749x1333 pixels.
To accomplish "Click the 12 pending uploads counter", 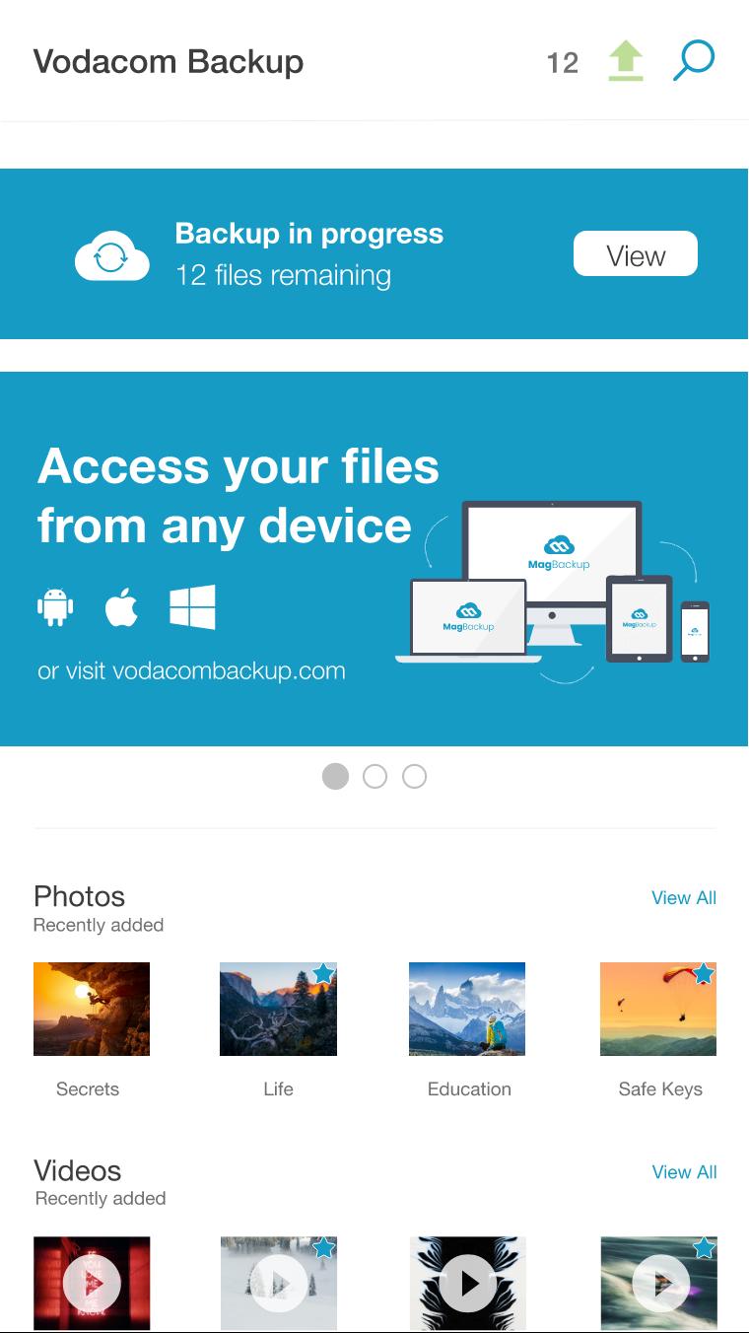I will (x=562, y=63).
